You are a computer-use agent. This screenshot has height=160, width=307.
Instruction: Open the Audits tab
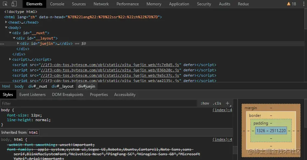(225, 4)
